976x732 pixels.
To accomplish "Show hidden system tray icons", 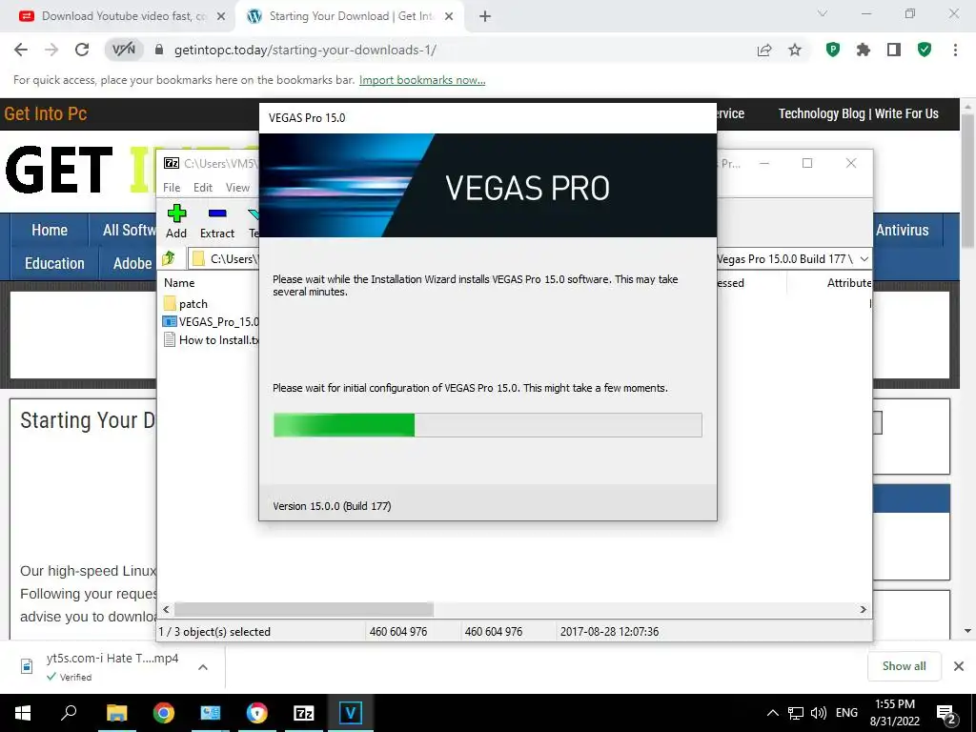I will [x=772, y=713].
